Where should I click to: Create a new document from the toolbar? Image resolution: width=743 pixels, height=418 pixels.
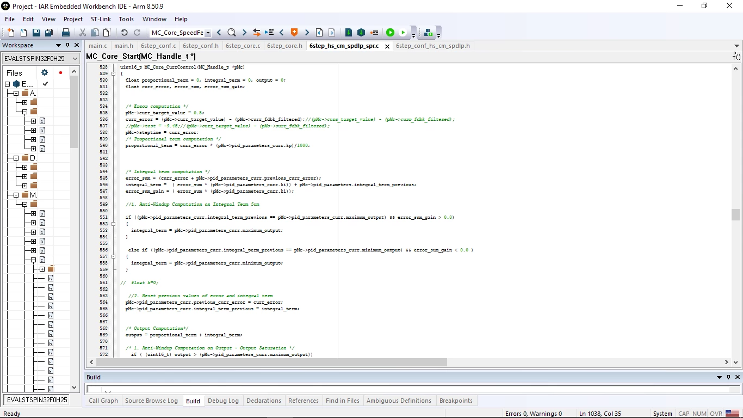[11, 33]
